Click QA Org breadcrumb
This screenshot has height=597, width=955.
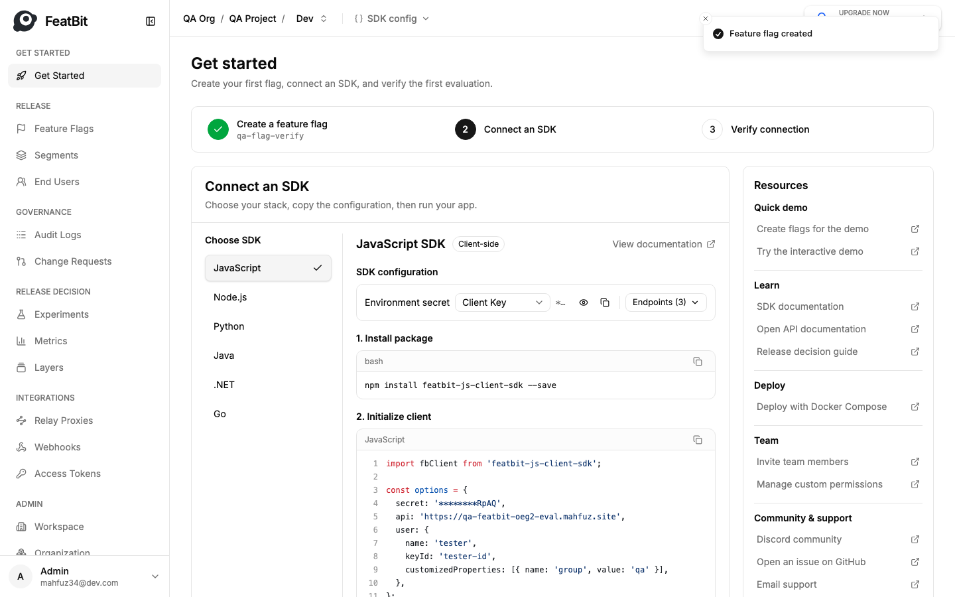(x=199, y=19)
